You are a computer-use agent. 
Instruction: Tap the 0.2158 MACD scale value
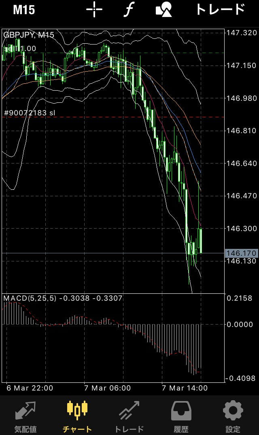coord(240,298)
